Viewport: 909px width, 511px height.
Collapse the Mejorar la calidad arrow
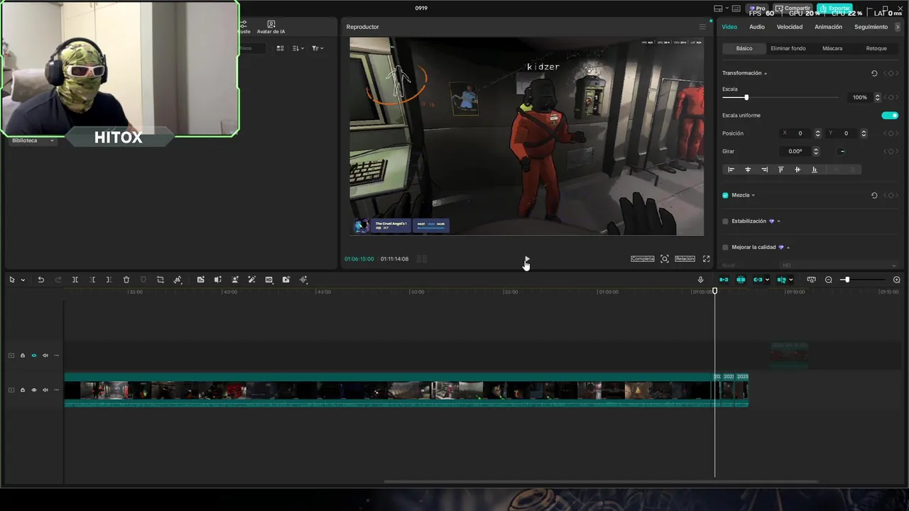click(788, 248)
